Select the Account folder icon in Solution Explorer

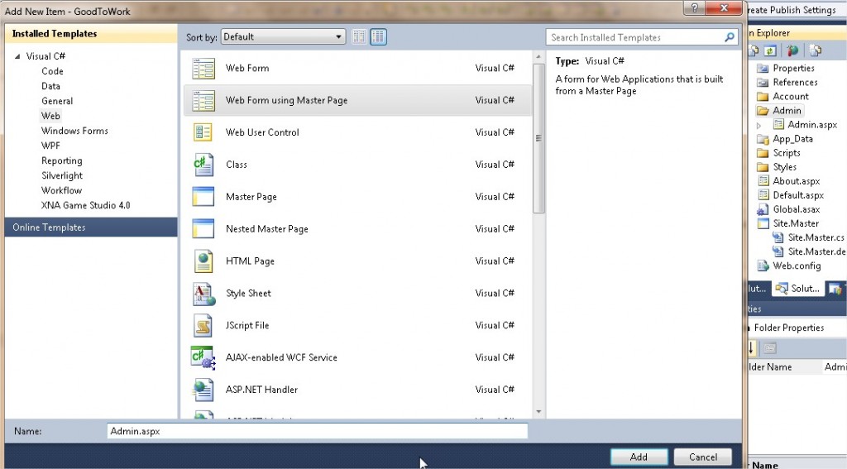[x=763, y=96]
